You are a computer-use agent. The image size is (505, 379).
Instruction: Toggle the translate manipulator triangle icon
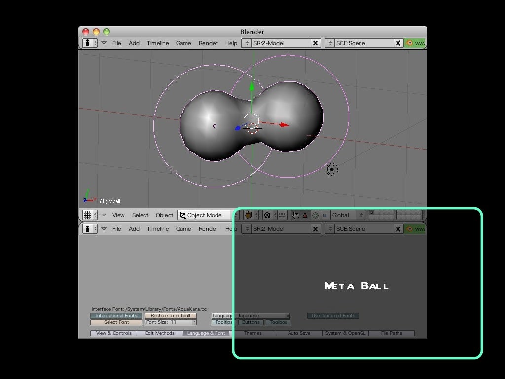(305, 215)
